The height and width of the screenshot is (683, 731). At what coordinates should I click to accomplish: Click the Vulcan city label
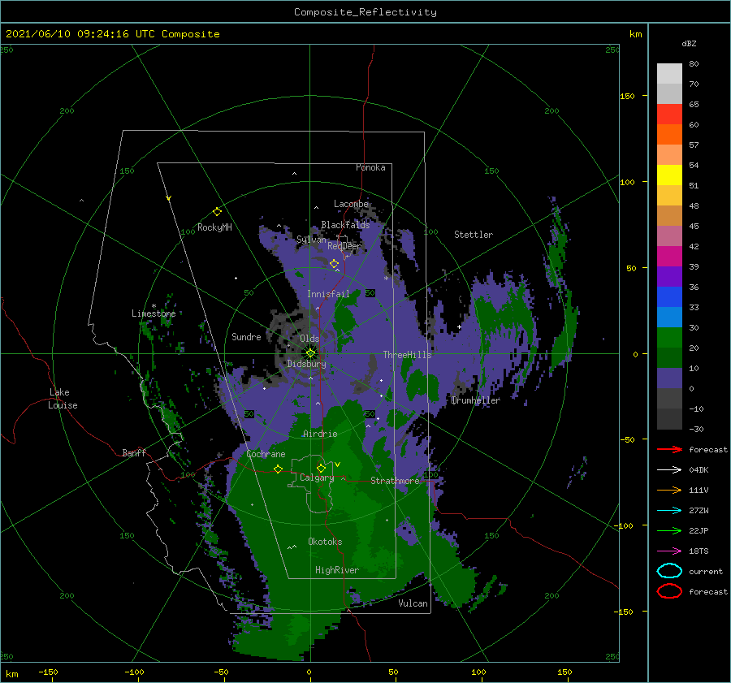pyautogui.click(x=413, y=603)
